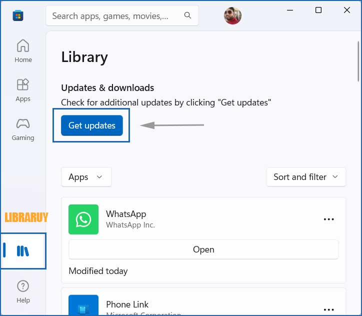
Task: Click the search magnifier icon
Action: (x=187, y=15)
